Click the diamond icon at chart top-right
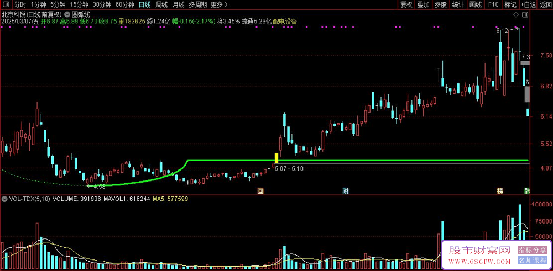The width and height of the screenshot is (553, 271). 516,15
